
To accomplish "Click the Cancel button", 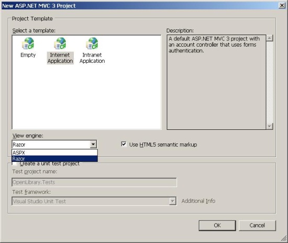I will point(257,225).
